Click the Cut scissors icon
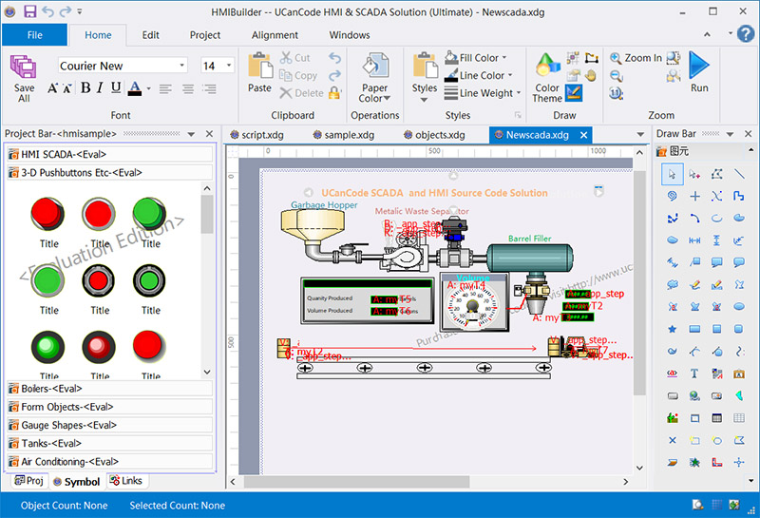 286,58
